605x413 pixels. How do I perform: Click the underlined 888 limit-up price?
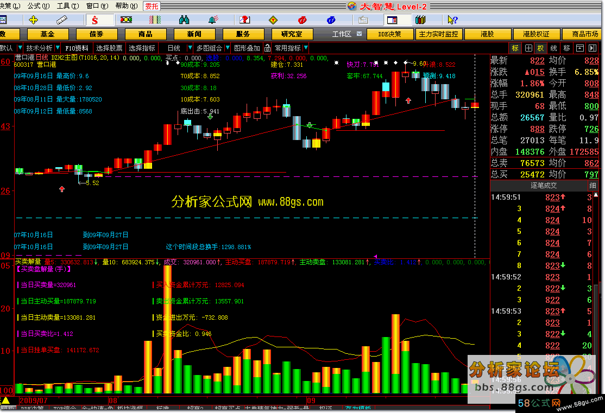pyautogui.click(x=537, y=129)
